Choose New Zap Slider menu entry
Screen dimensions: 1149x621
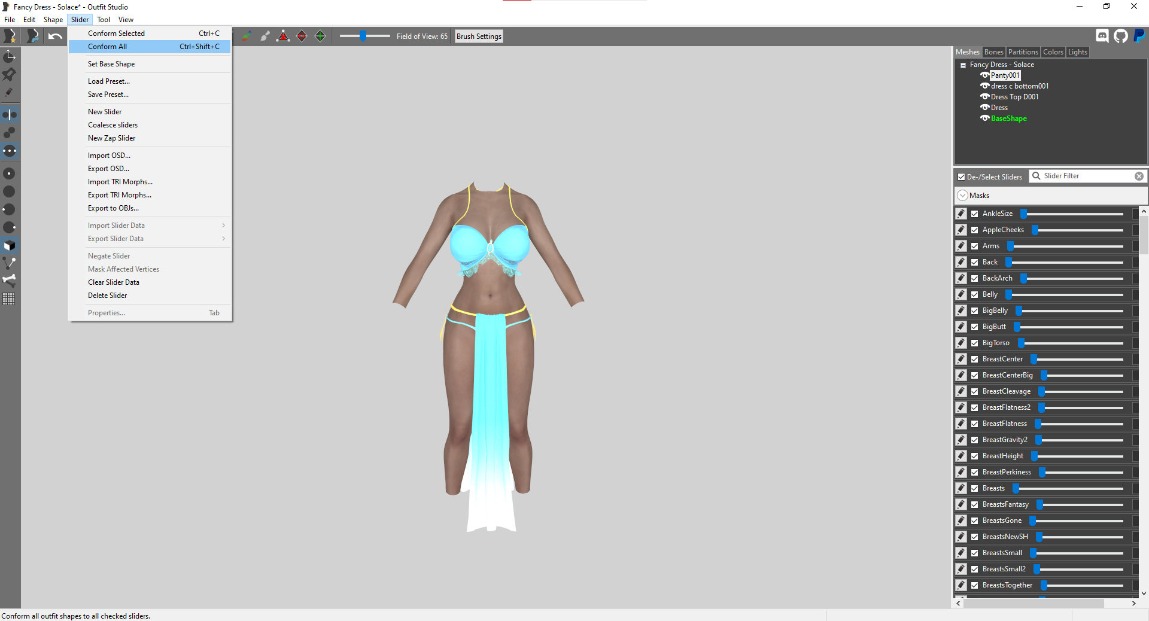pos(150,138)
